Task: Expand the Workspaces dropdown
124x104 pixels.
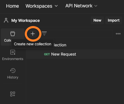Action: pos(42,6)
